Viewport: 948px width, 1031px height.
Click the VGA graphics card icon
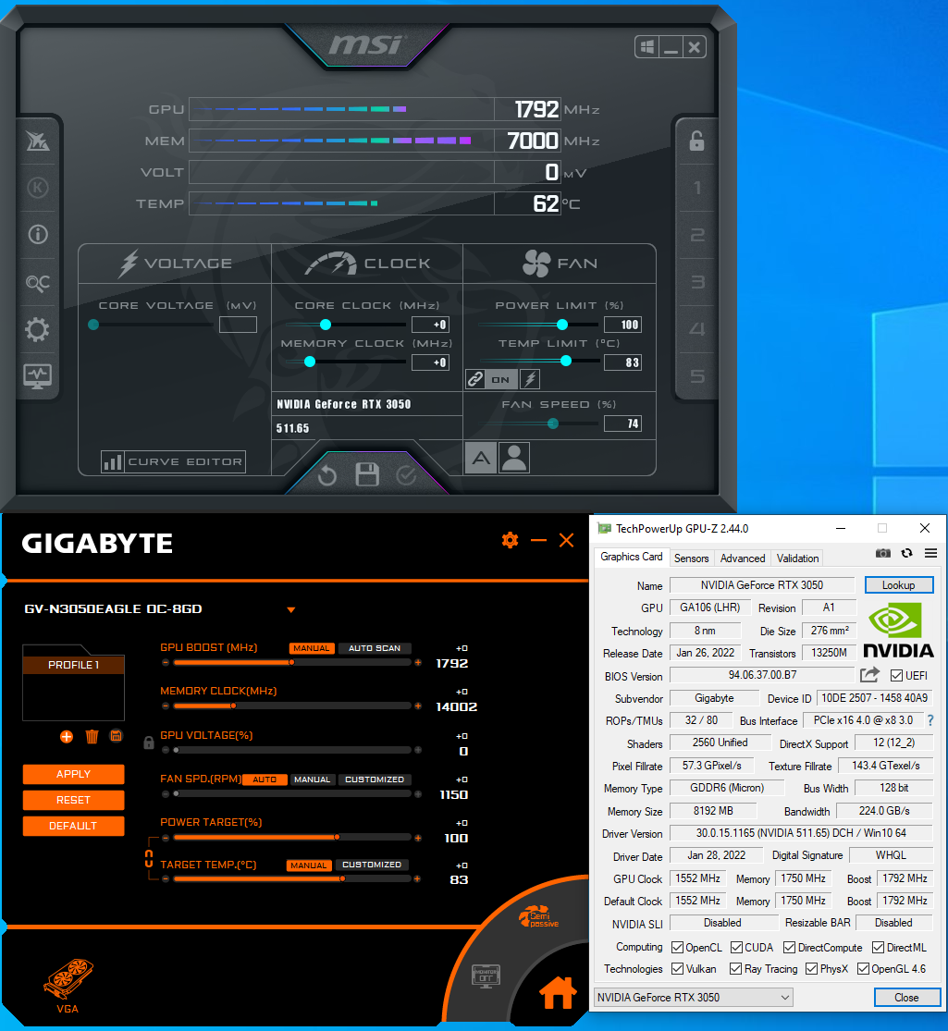pos(68,985)
